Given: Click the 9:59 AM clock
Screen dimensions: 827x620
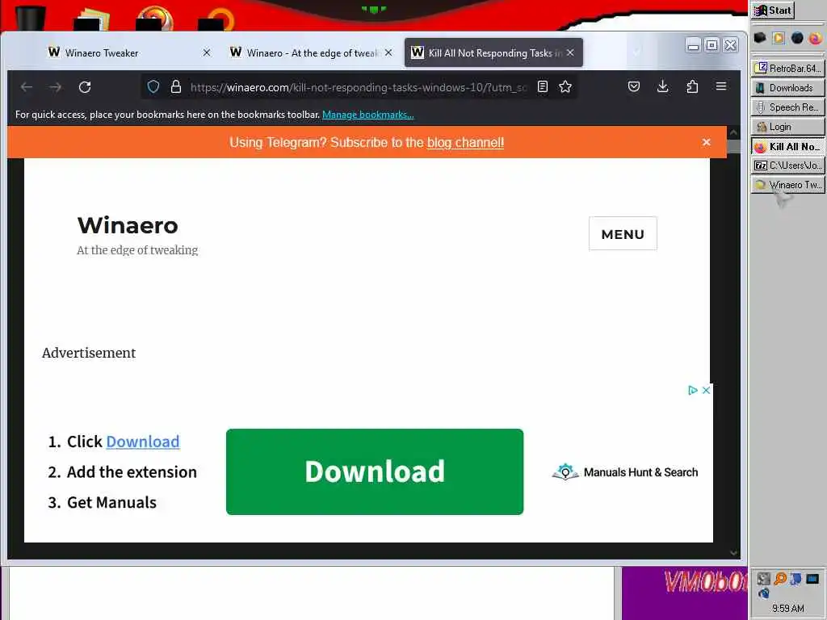Looking at the screenshot, I should point(788,609).
